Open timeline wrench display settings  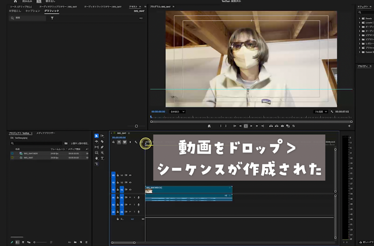tap(136, 142)
